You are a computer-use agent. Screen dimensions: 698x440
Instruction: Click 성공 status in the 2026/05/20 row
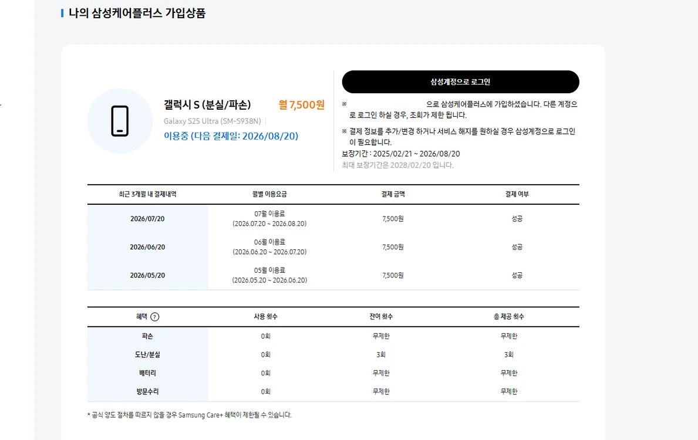[517, 275]
